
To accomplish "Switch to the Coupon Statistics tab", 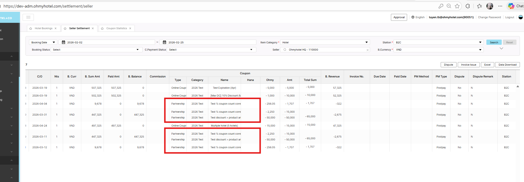I will [117, 28].
